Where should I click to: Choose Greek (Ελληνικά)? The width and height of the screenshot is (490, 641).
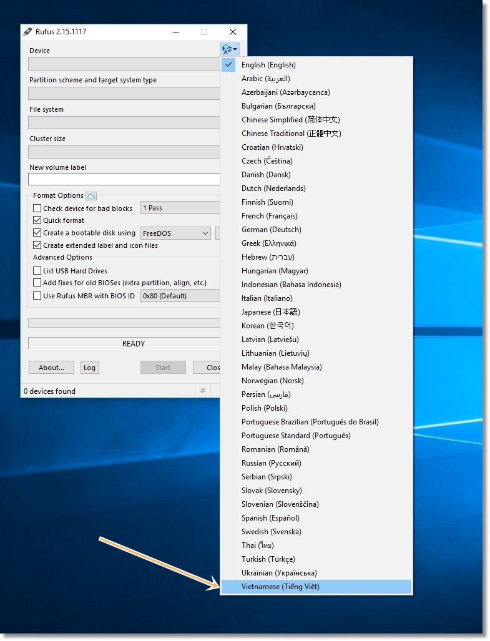coord(316,243)
